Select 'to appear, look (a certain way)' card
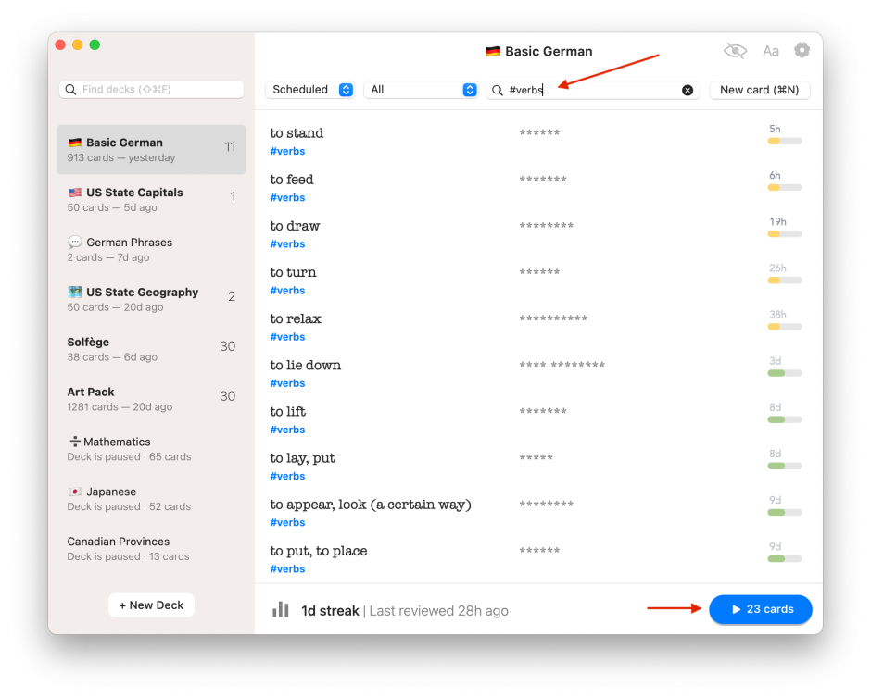Screen dimensions: 871x698 (538, 513)
